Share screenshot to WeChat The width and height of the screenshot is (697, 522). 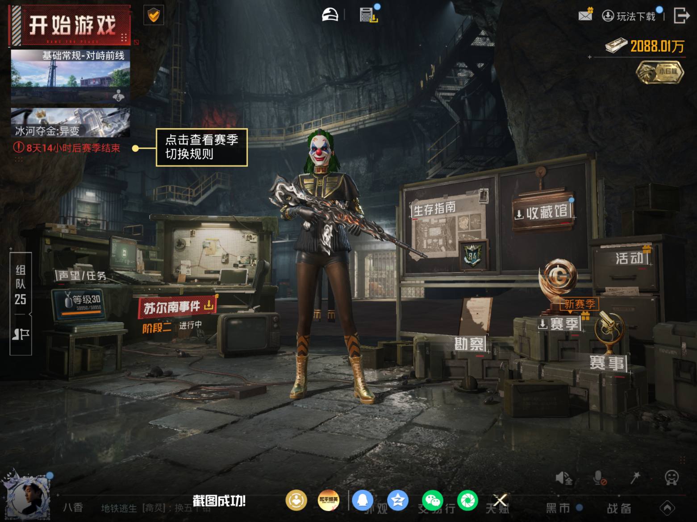point(433,501)
